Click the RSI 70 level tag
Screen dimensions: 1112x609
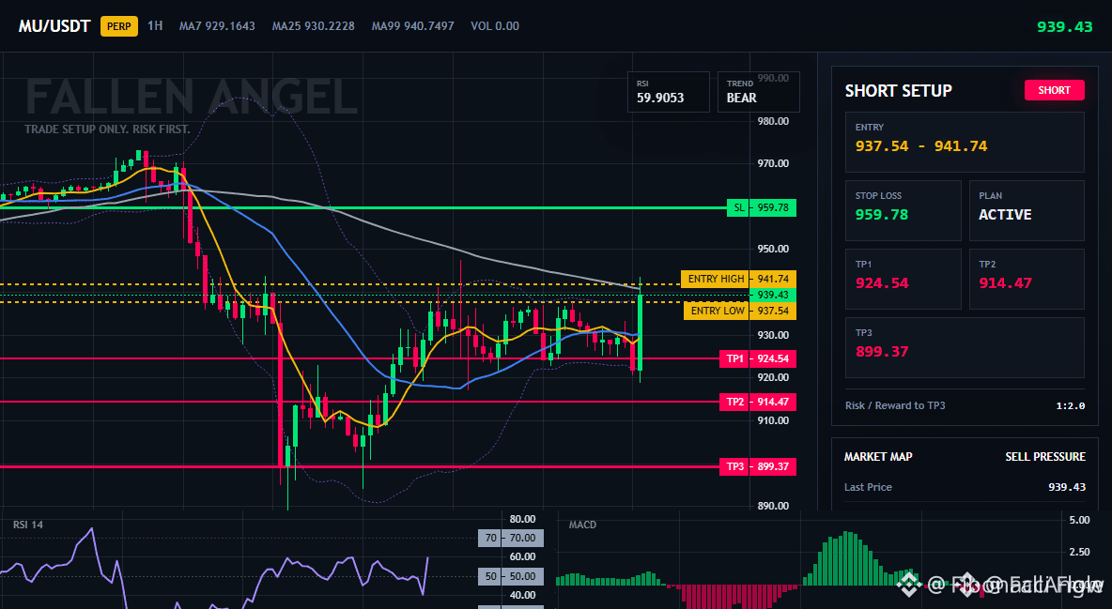511,538
